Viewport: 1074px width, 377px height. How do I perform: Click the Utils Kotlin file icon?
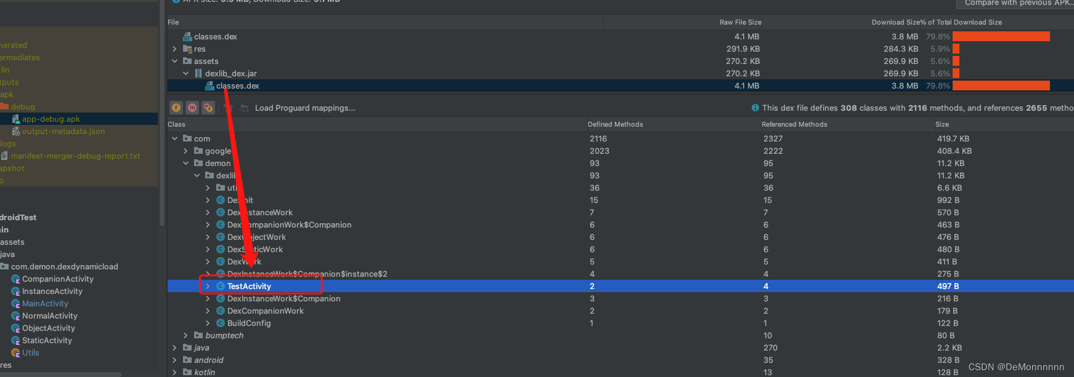click(16, 353)
